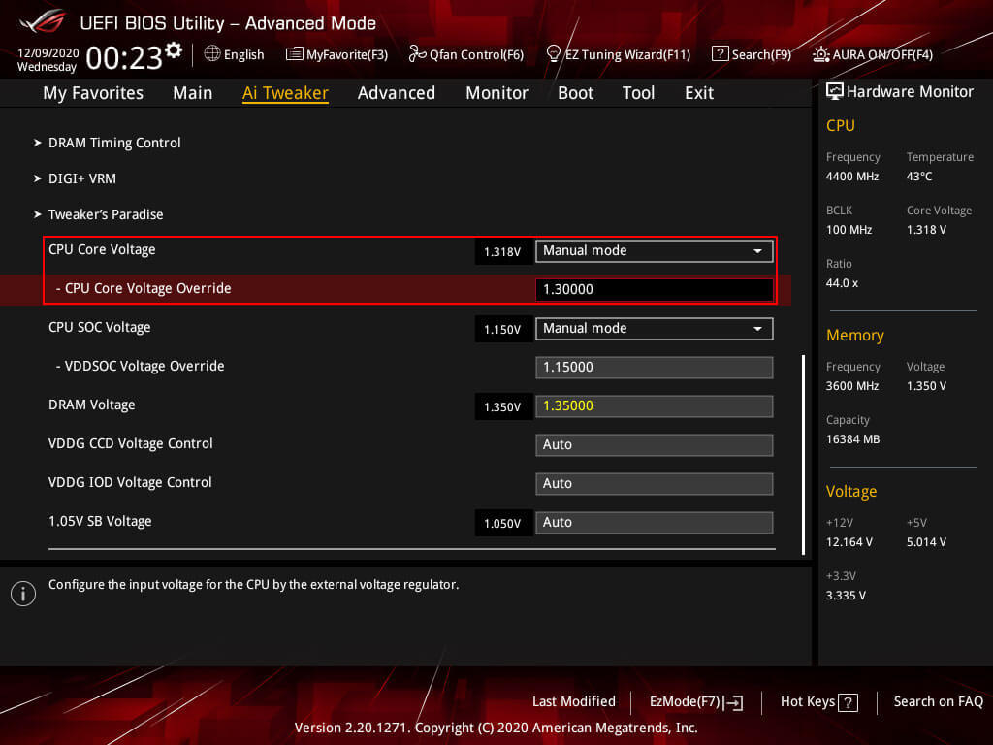Image resolution: width=993 pixels, height=745 pixels.
Task: Switch to the Monitor tab
Action: (x=497, y=93)
